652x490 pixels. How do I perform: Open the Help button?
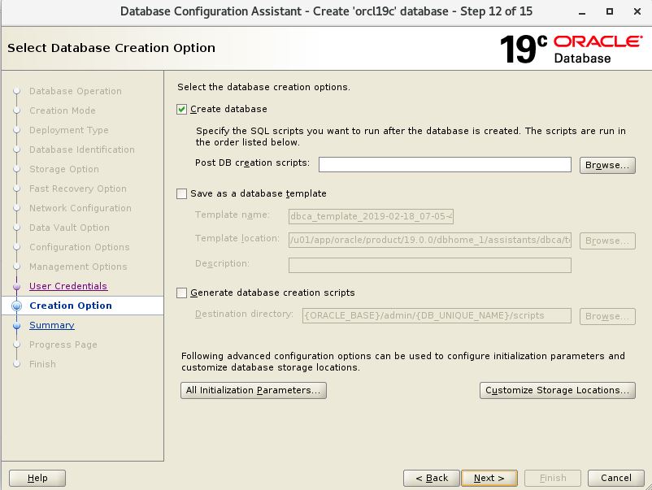pyautogui.click(x=37, y=478)
